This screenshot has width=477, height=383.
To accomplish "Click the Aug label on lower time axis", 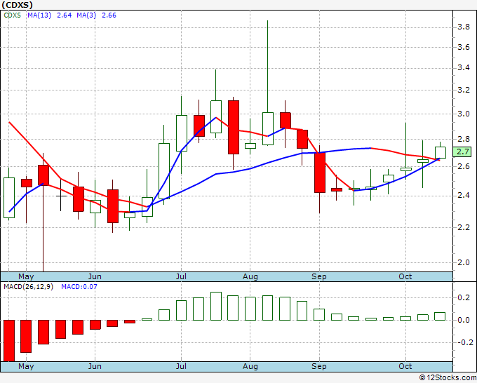I will coord(250,366).
